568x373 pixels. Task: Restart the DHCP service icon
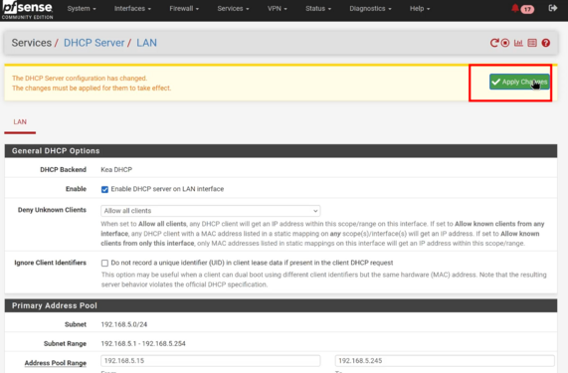[x=494, y=43]
